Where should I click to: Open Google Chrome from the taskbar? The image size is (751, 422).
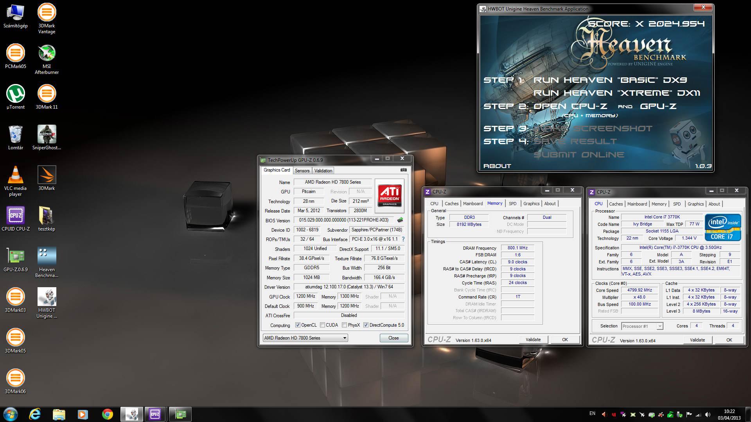[x=107, y=414]
